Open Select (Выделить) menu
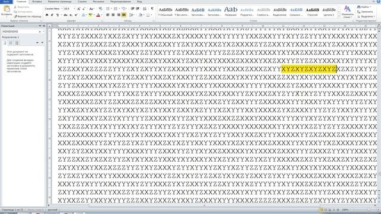 (x=366, y=16)
